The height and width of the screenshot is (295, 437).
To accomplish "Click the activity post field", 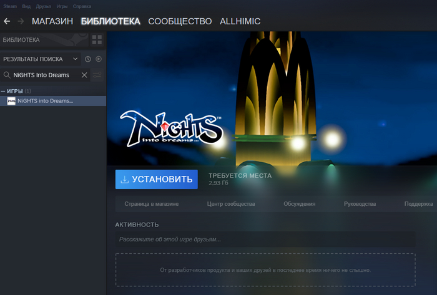I will pyautogui.click(x=265, y=239).
